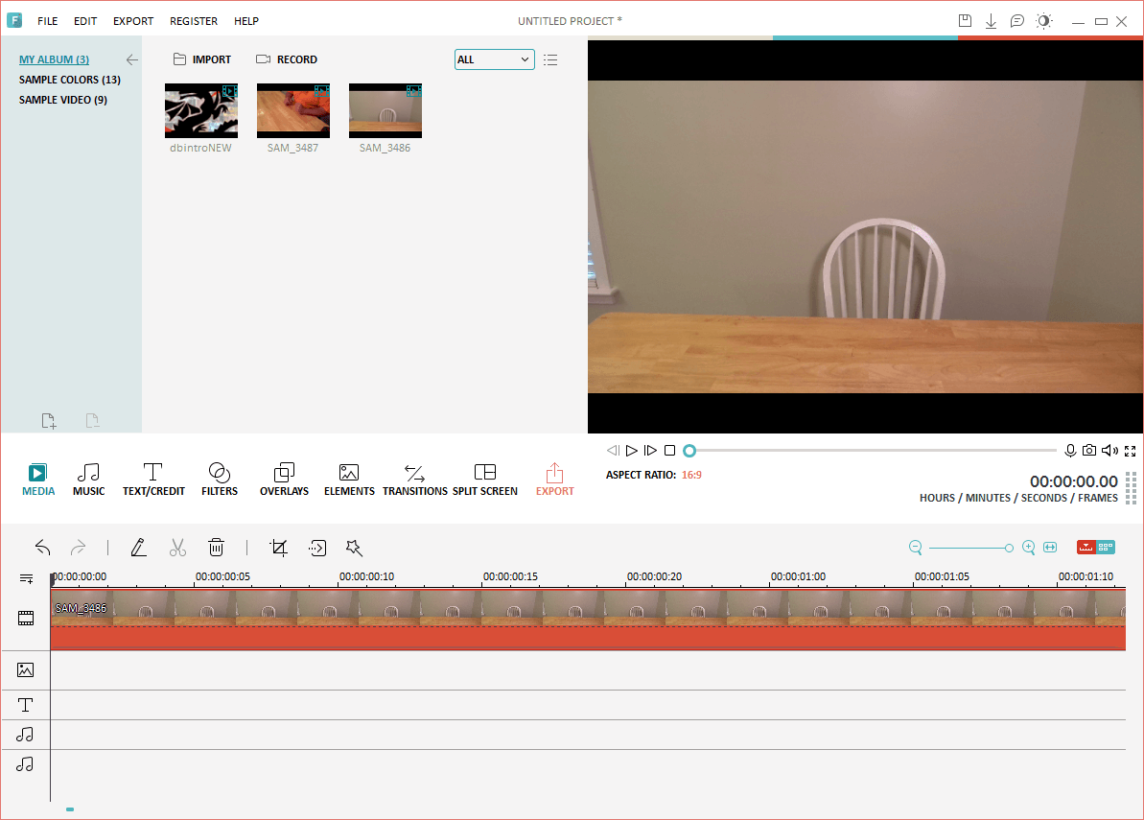This screenshot has height=820, width=1144.
Task: Select the dbintroNEW media thumbnail
Action: [201, 110]
